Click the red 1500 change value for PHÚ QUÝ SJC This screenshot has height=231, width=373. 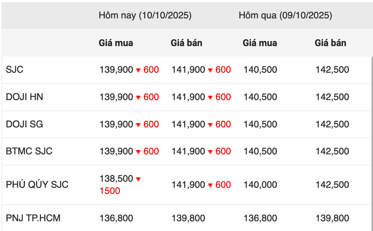point(110,191)
